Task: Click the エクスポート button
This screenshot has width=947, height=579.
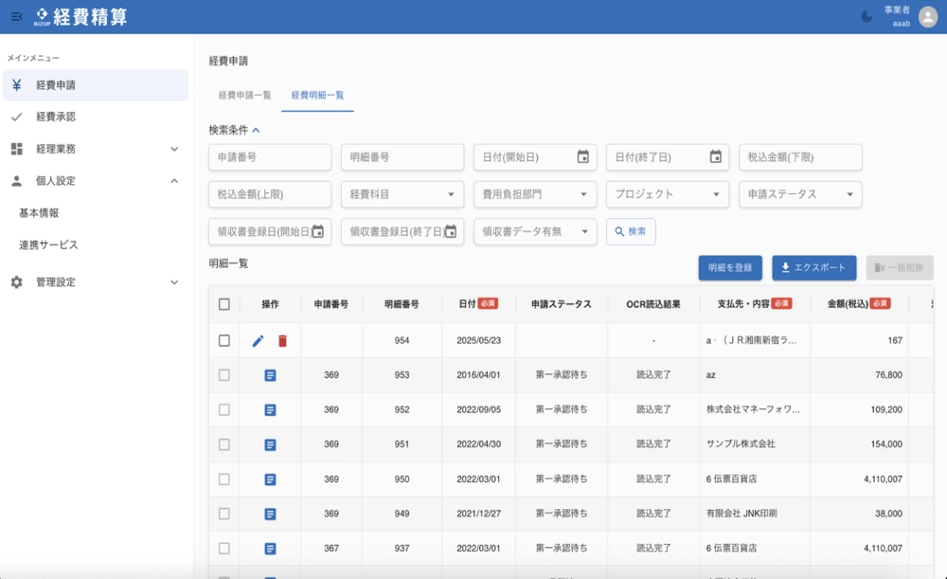Action: 813,268
